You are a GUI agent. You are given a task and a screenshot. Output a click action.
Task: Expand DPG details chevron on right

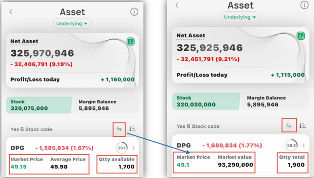[304, 145]
